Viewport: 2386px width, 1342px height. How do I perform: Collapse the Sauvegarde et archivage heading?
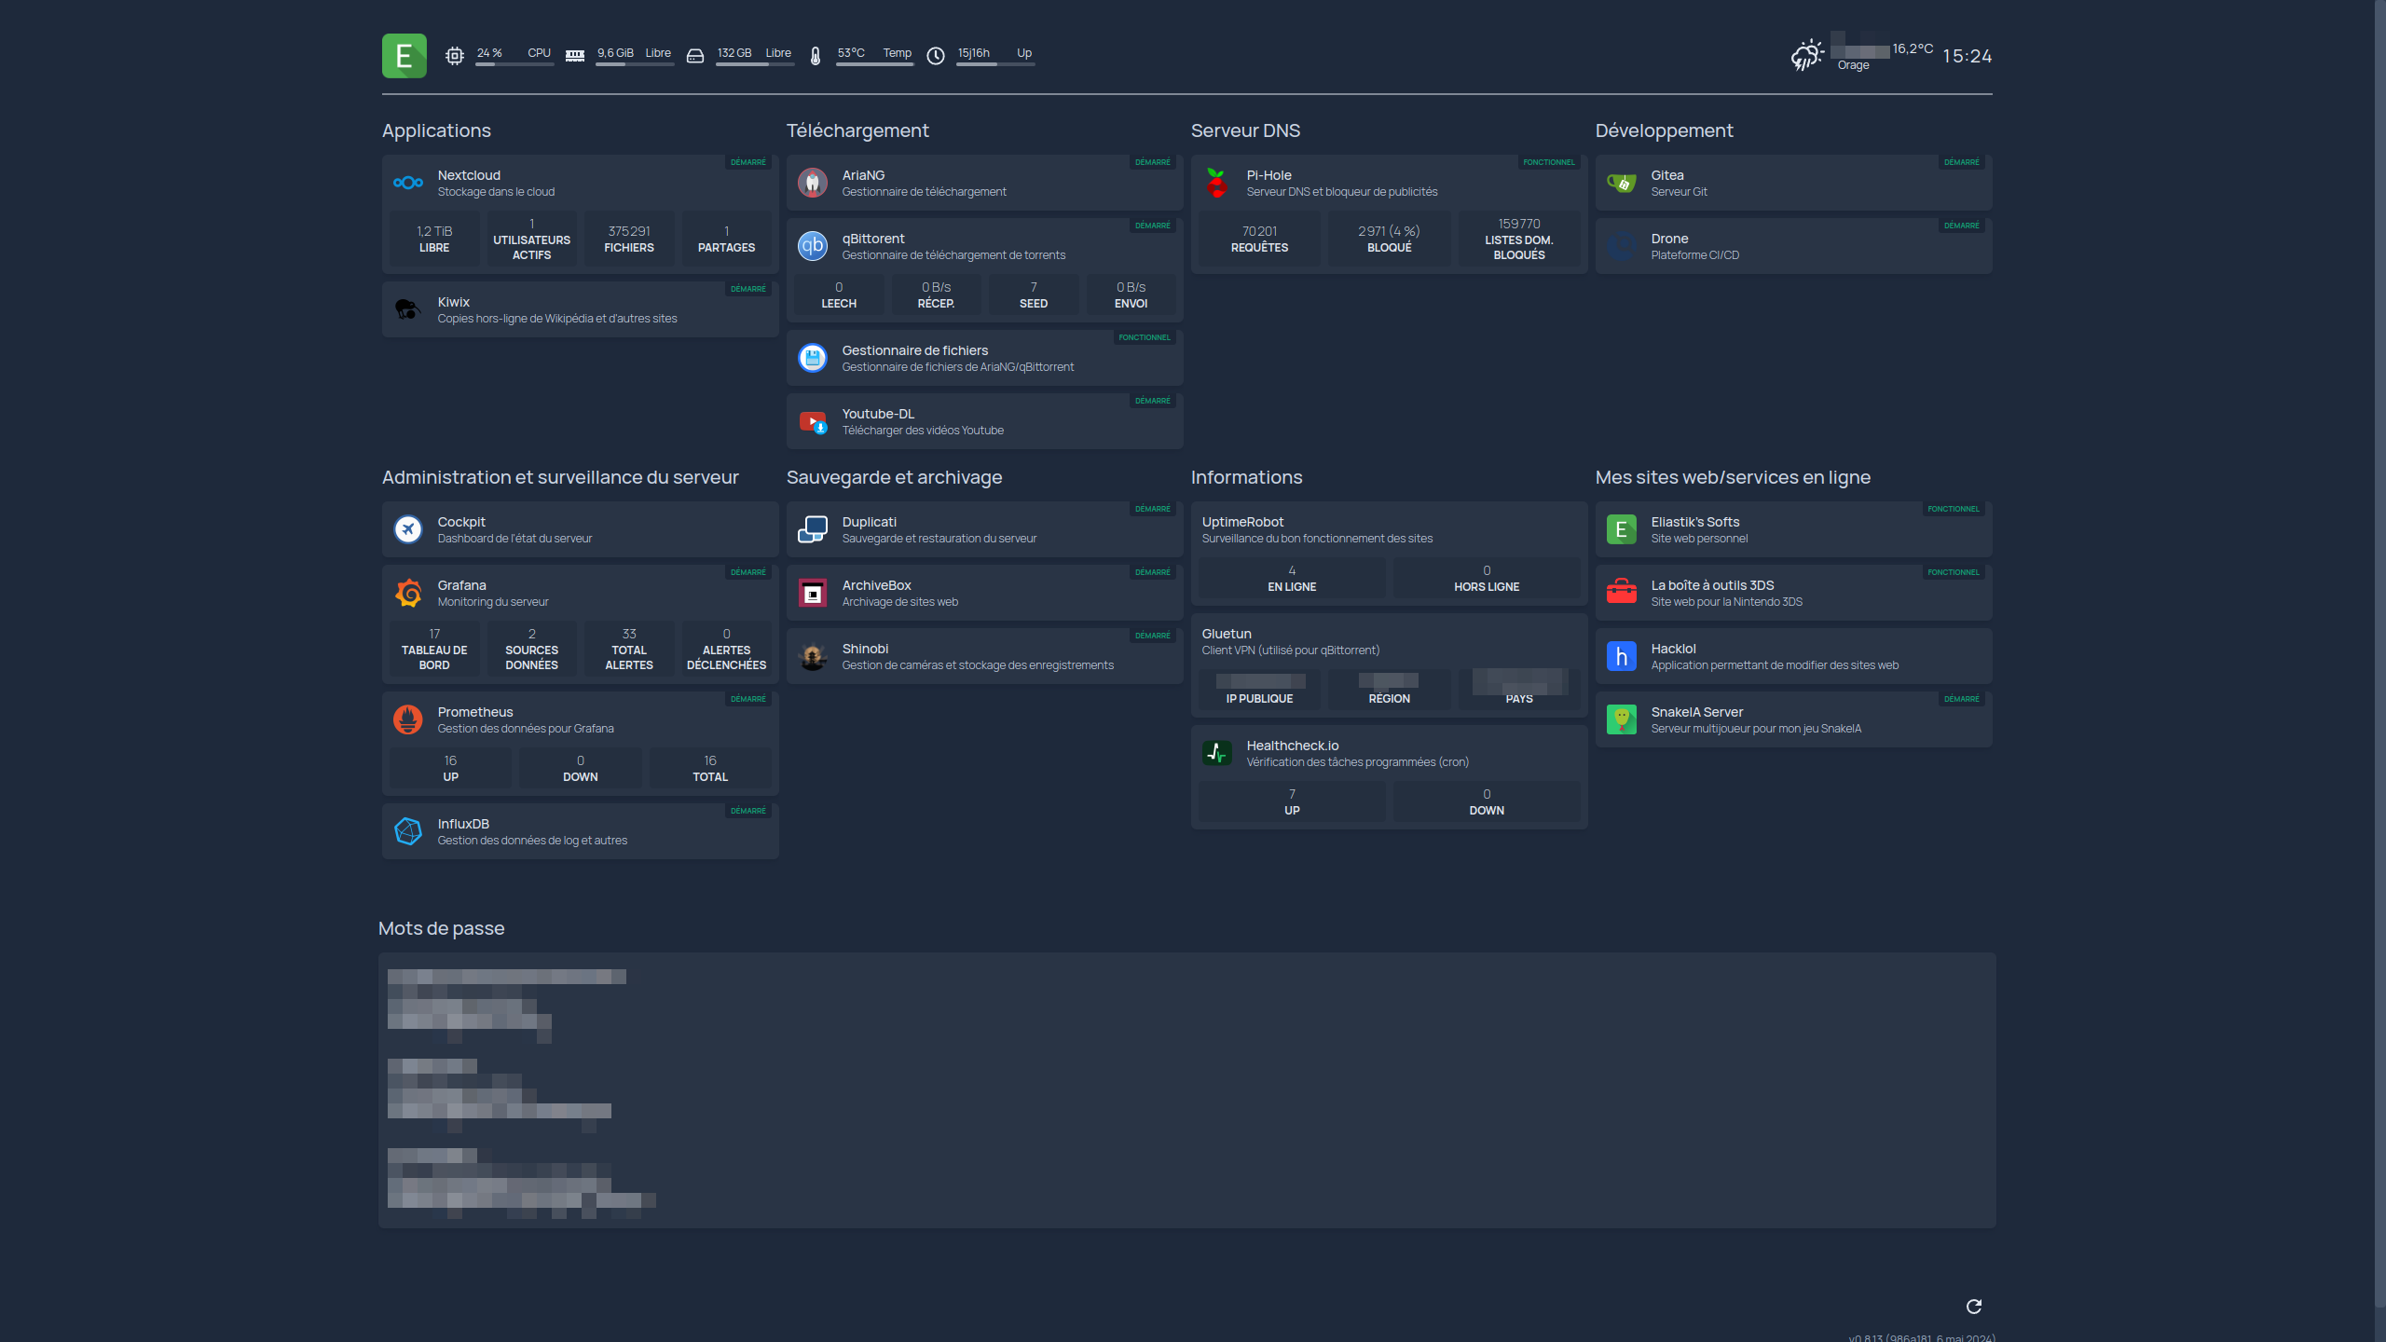pyautogui.click(x=895, y=477)
